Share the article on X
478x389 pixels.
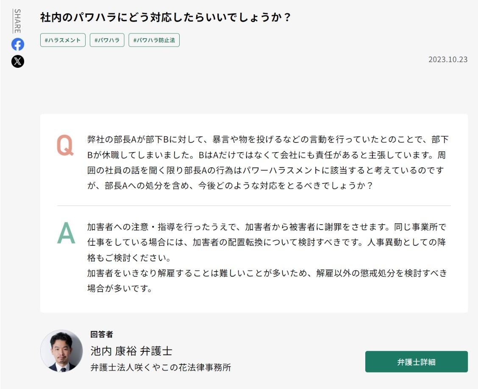tap(18, 61)
